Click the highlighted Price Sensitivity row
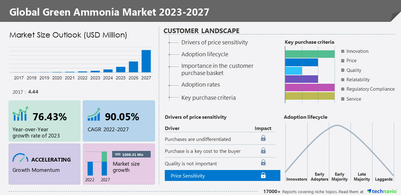Viewport: 401px width, 195px height. click(x=222, y=176)
